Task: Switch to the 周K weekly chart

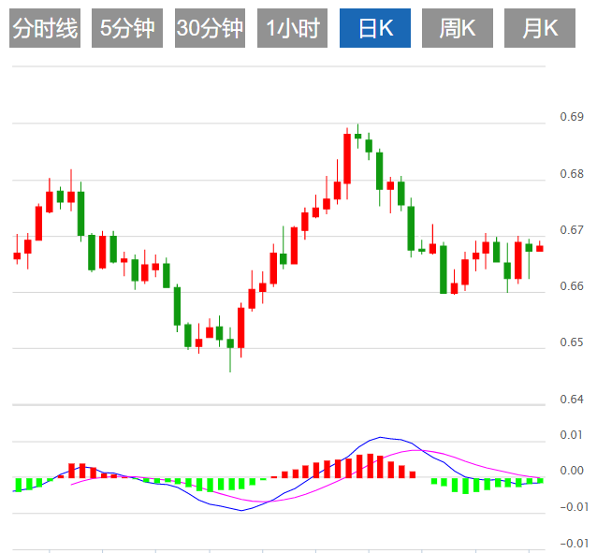Action: [458, 28]
